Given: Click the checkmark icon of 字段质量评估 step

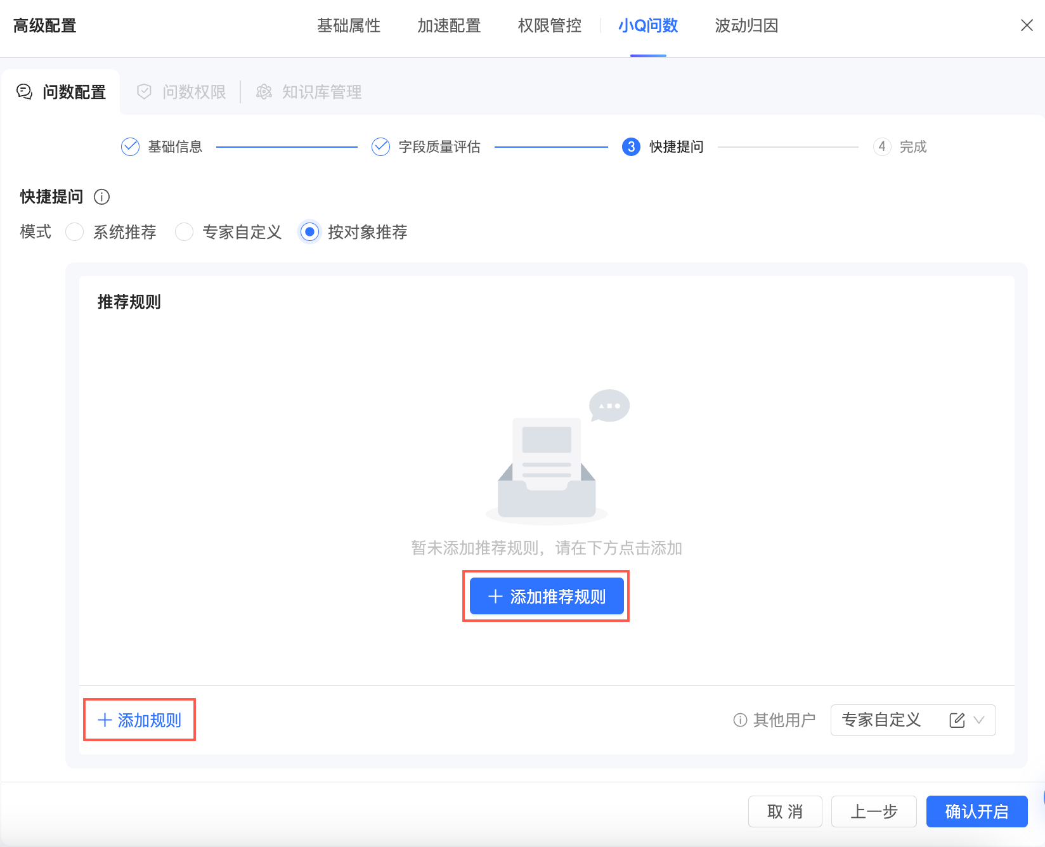Looking at the screenshot, I should click(380, 147).
